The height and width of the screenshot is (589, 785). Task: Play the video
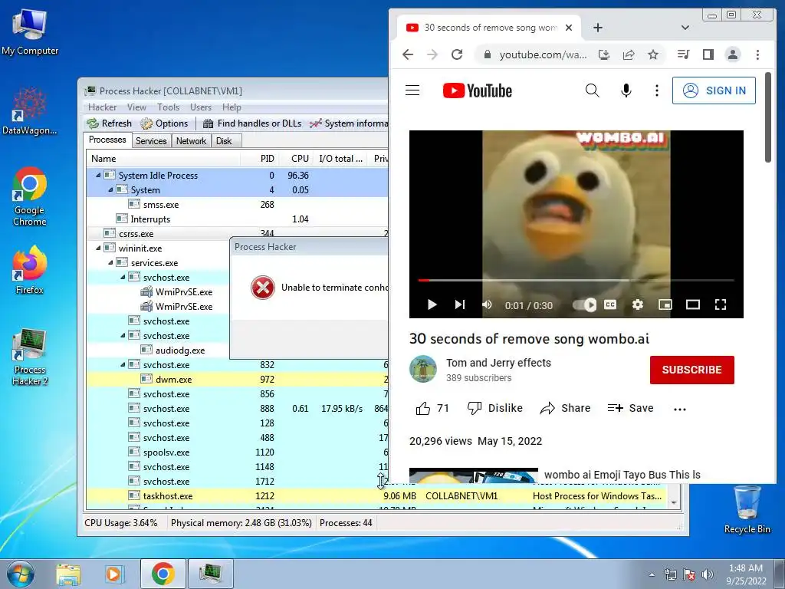(432, 304)
